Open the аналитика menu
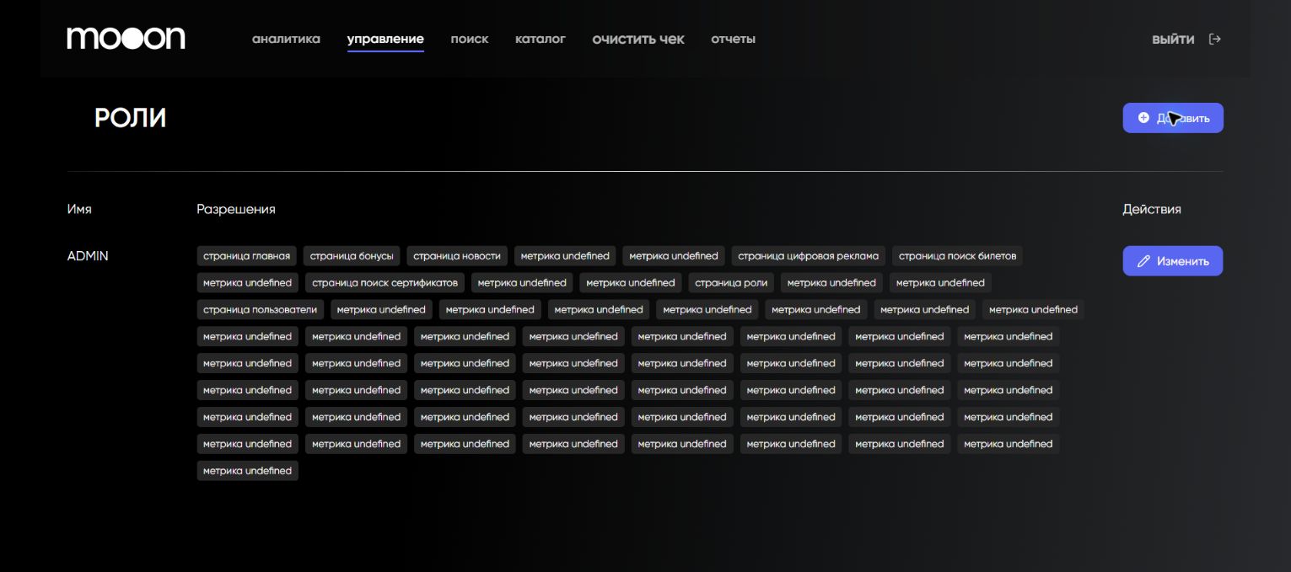This screenshot has height=572, width=1291. 286,39
